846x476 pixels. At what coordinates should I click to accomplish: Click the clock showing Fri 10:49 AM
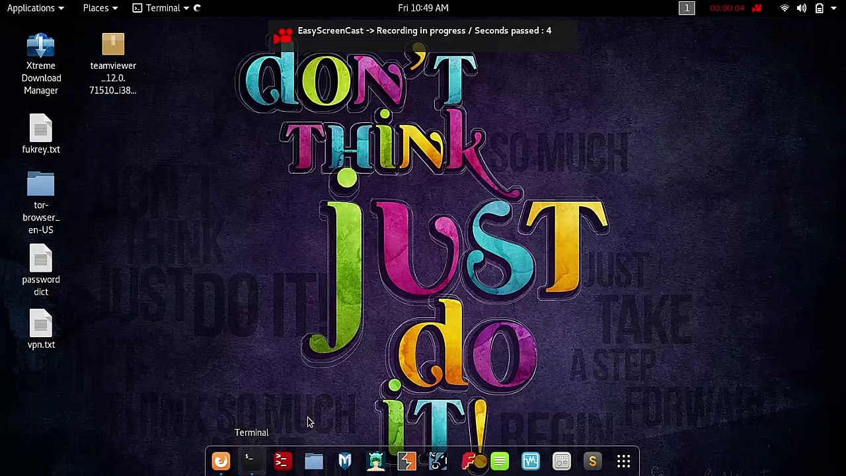tap(423, 8)
